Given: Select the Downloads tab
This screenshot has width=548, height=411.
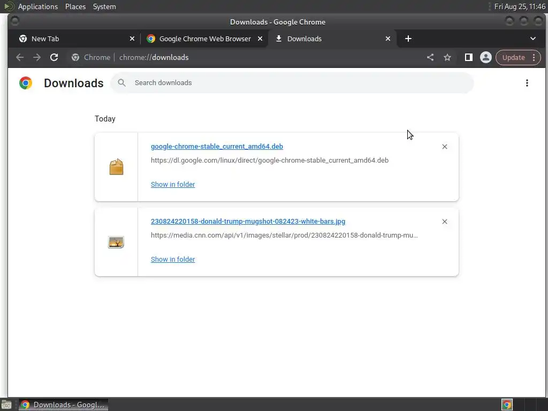Looking at the screenshot, I should (x=332, y=39).
